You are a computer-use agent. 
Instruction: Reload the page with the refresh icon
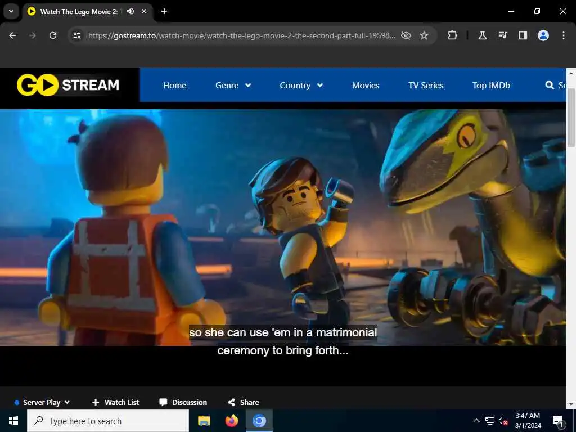click(53, 35)
